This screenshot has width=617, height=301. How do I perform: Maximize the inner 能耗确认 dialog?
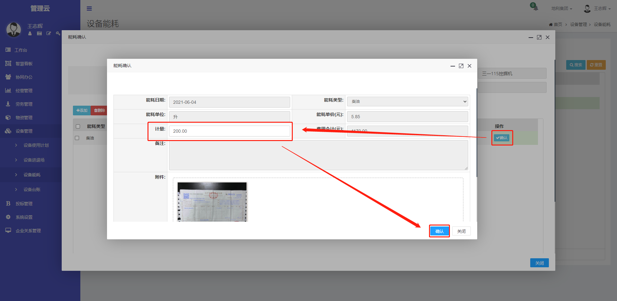pos(461,66)
